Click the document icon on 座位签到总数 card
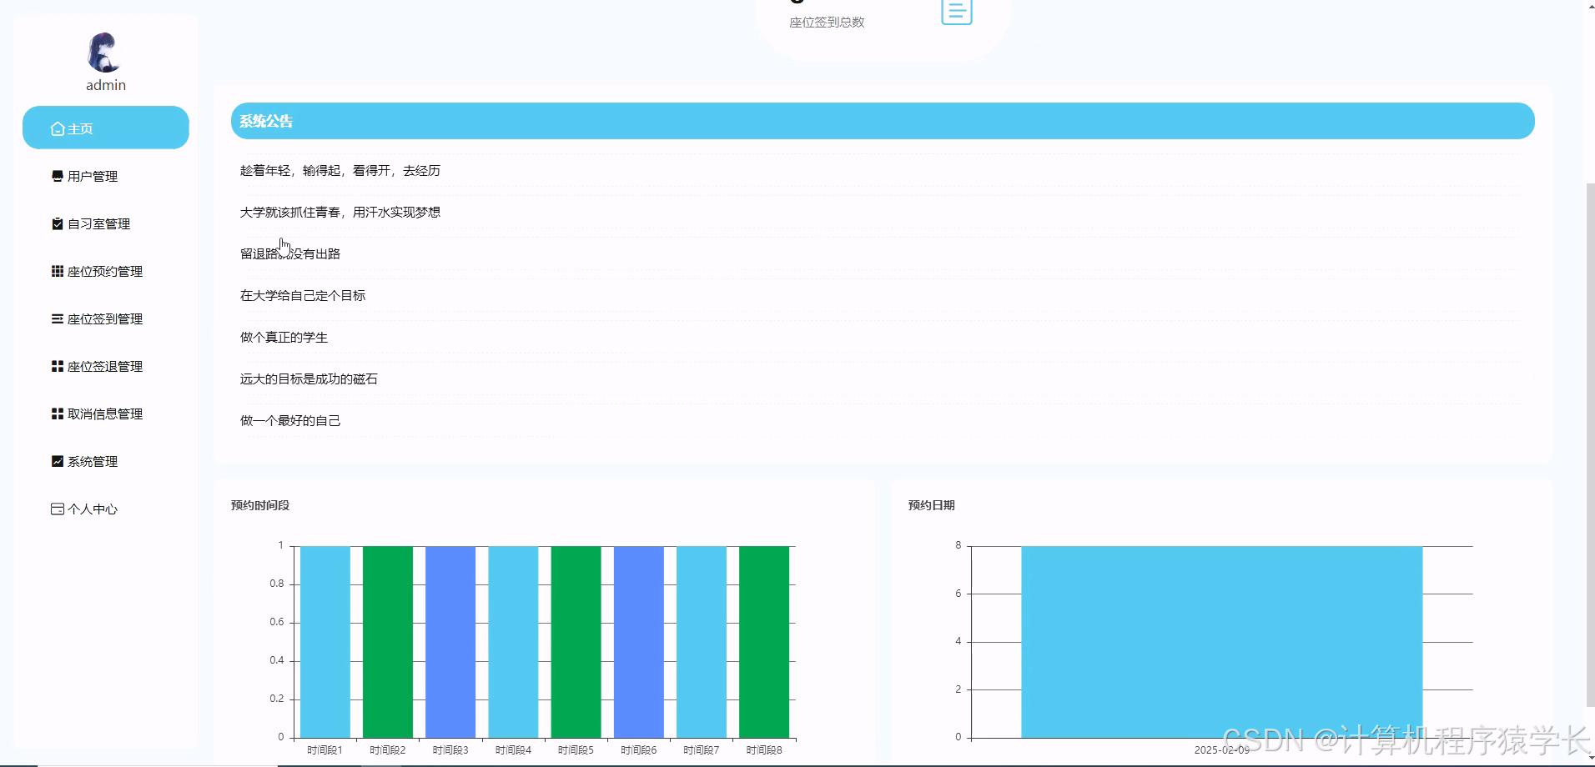1595x767 pixels. 957,12
